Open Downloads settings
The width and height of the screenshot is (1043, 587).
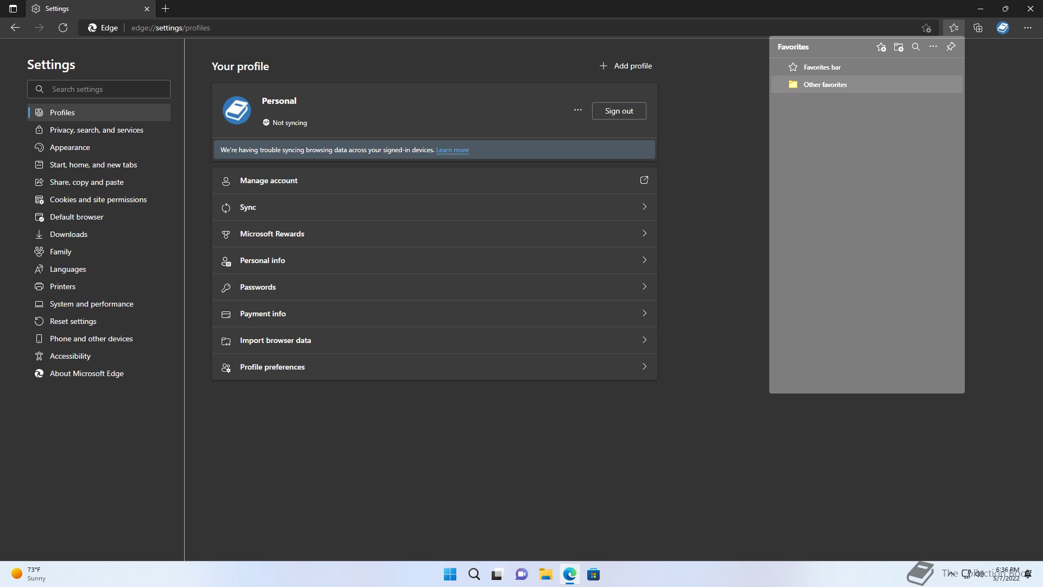[99, 234]
